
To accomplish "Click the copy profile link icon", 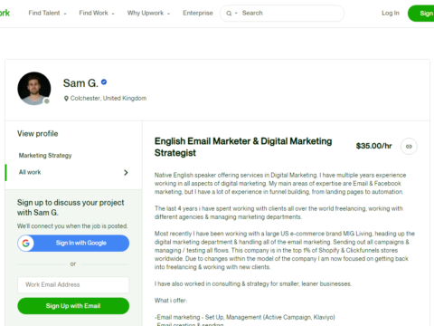I will coord(409,147).
